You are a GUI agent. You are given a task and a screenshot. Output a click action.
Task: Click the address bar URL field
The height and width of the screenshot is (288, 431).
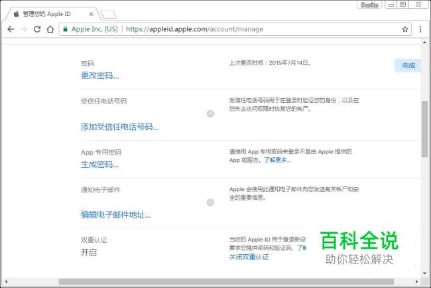[x=235, y=29]
